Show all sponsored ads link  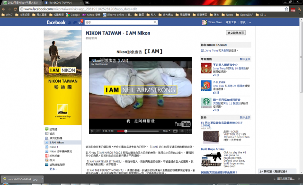pyautogui.click(x=245, y=117)
